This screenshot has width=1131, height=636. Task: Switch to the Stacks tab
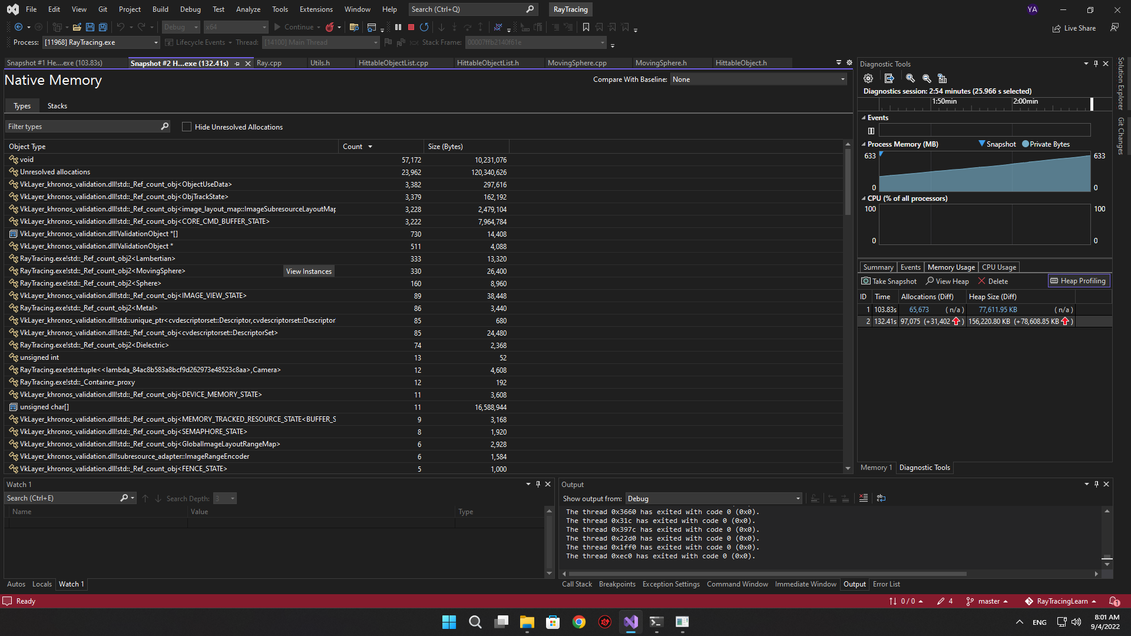[x=57, y=106]
